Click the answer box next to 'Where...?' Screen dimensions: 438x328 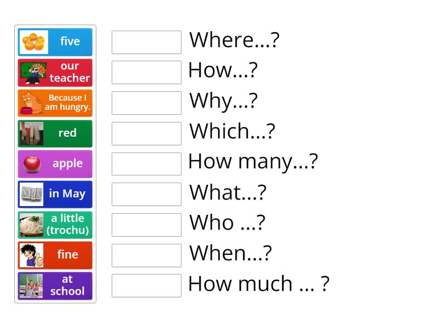pyautogui.click(x=146, y=42)
